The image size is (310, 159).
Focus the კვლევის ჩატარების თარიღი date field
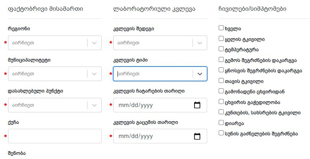point(160,105)
